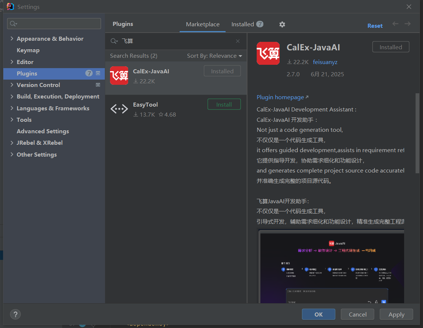Viewport: 423px width, 328px height.
Task: Click the OK button
Action: pyautogui.click(x=318, y=314)
